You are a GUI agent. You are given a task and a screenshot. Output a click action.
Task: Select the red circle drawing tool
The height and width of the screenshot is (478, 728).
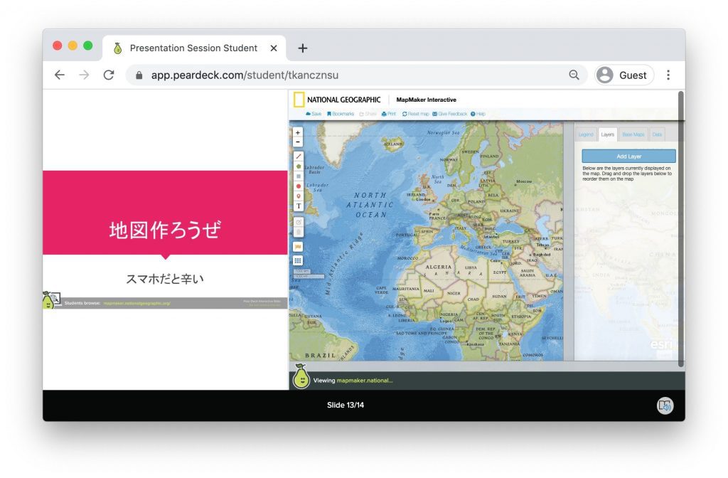299,186
